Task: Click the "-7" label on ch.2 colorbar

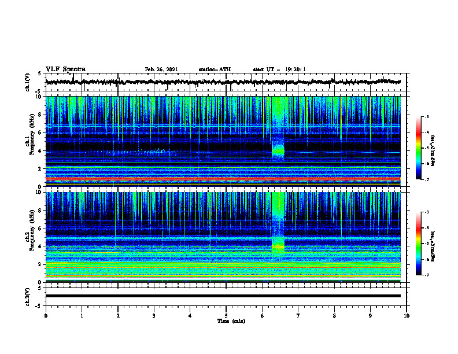Action: [426, 275]
